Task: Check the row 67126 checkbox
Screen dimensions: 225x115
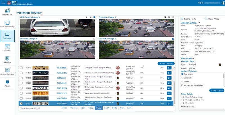Action: coord(21,68)
